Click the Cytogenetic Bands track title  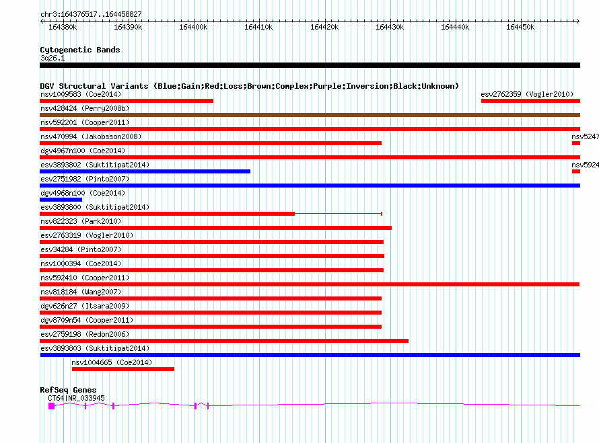click(80, 50)
